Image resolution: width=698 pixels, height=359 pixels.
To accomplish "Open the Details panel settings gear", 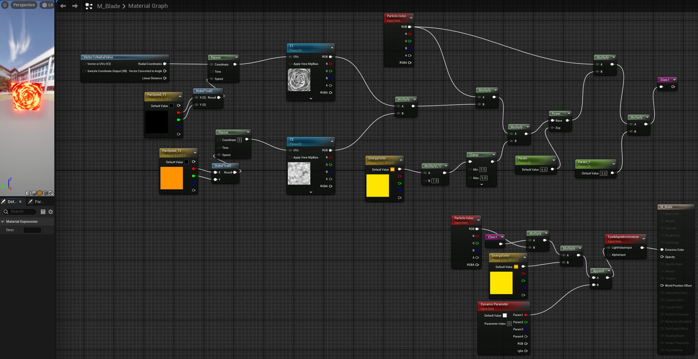I will click(51, 212).
